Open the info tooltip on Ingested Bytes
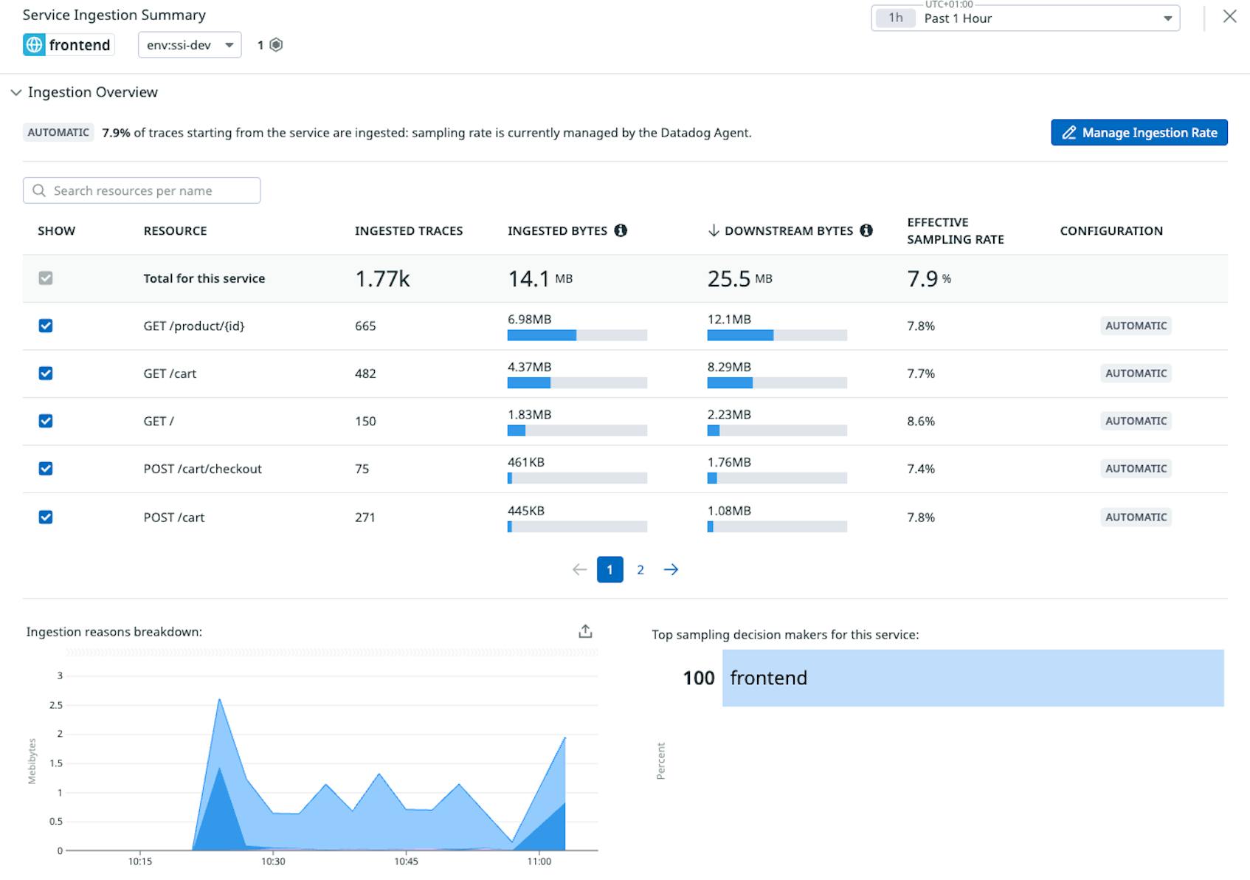1250x880 pixels. 621,230
